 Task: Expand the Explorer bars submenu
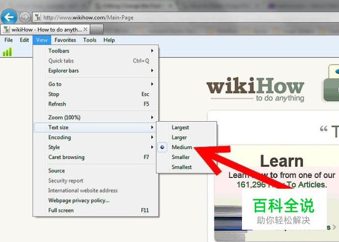click(96, 71)
